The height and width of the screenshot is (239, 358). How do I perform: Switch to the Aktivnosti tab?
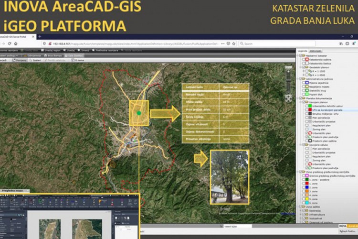[x=316, y=51]
